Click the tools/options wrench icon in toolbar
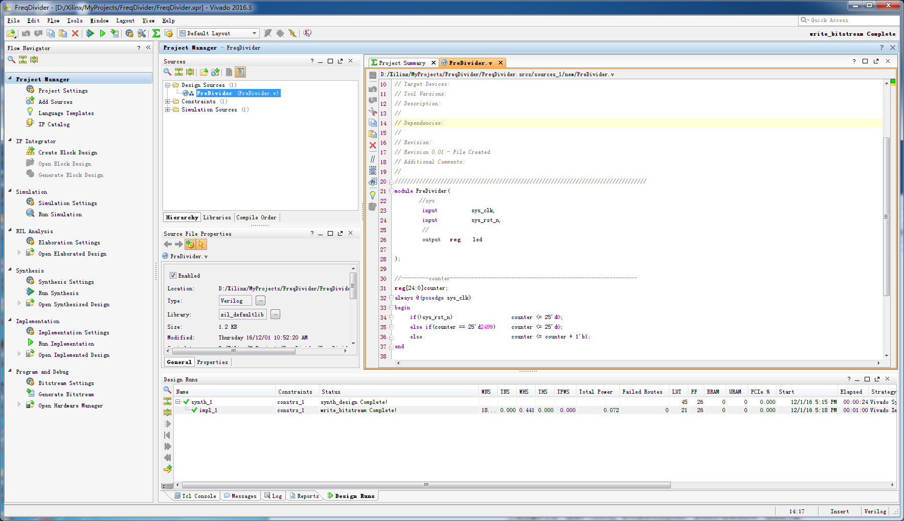The height and width of the screenshot is (521, 904). coord(142,33)
